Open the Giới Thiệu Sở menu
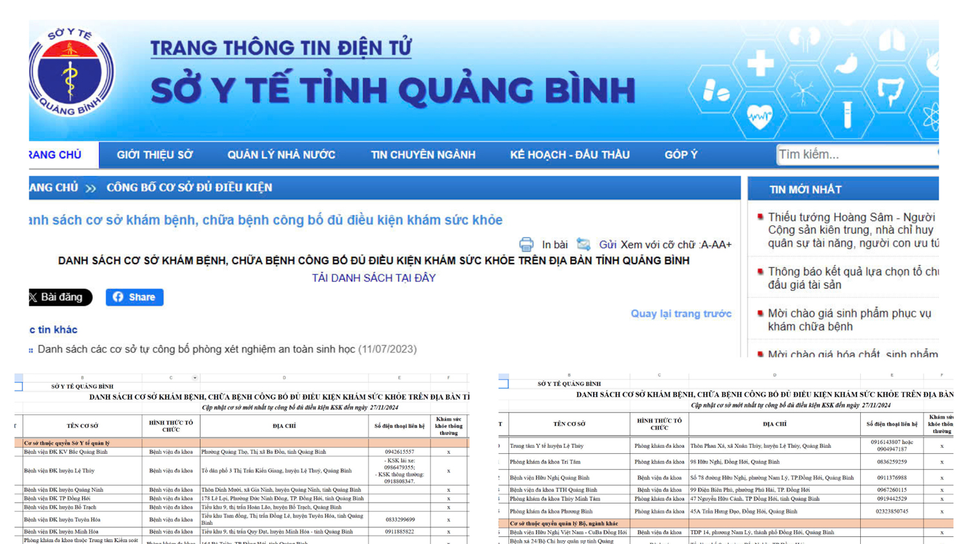 [155, 155]
